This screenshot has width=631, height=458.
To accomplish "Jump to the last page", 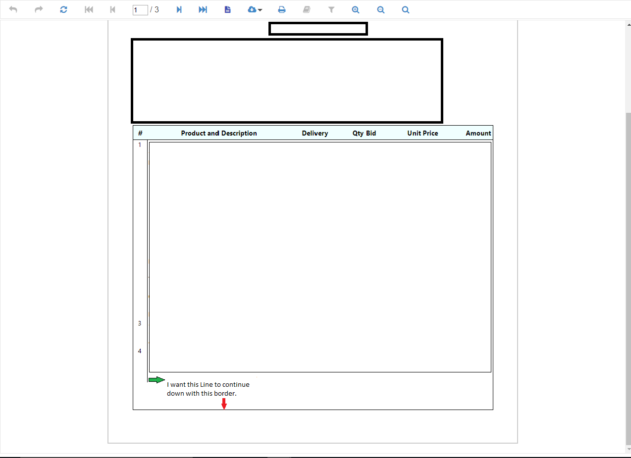I will 203,10.
